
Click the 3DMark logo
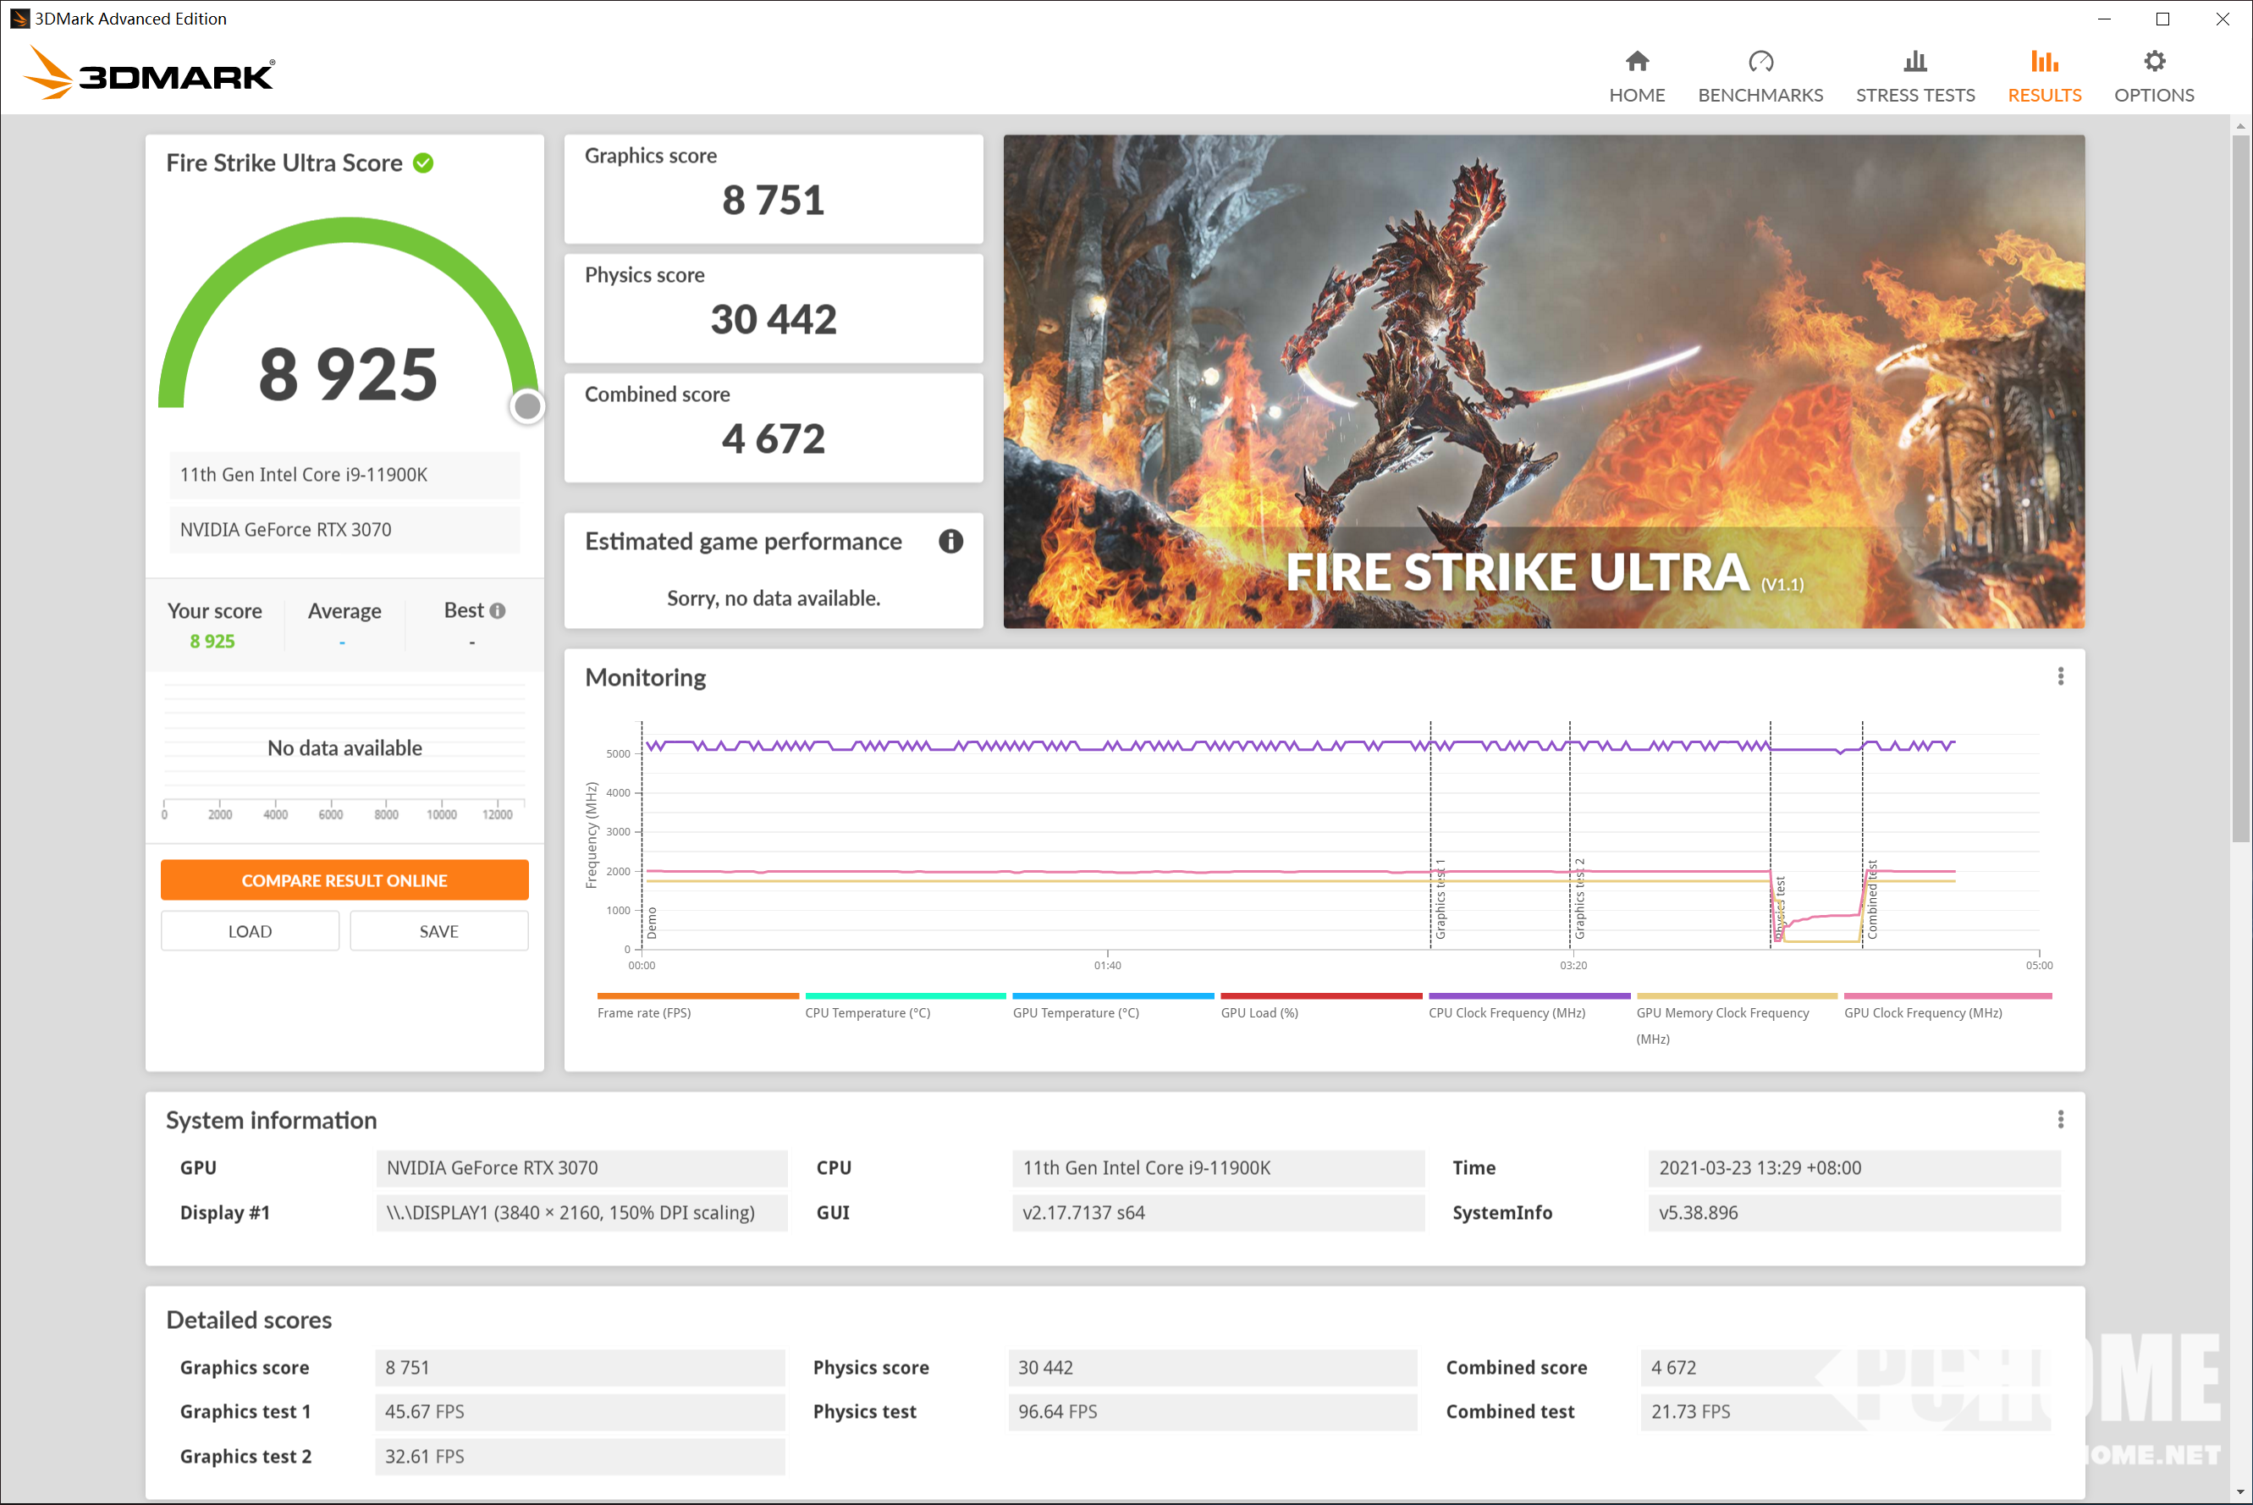point(150,73)
